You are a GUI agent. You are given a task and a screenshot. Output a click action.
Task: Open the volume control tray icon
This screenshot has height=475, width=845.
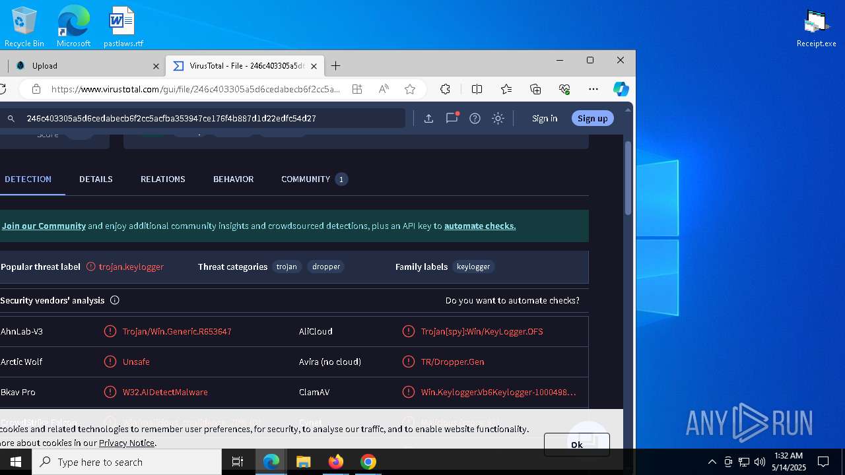pyautogui.click(x=760, y=462)
